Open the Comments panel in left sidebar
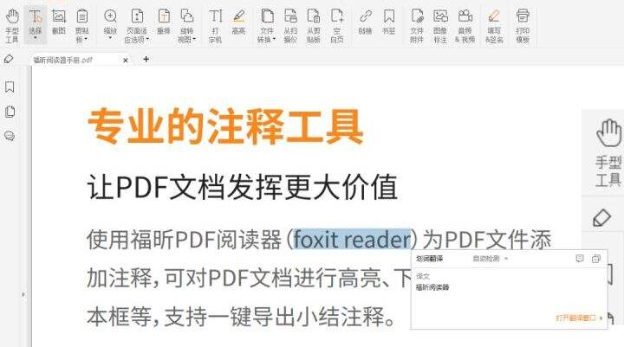624x347 pixels. pos(10,136)
